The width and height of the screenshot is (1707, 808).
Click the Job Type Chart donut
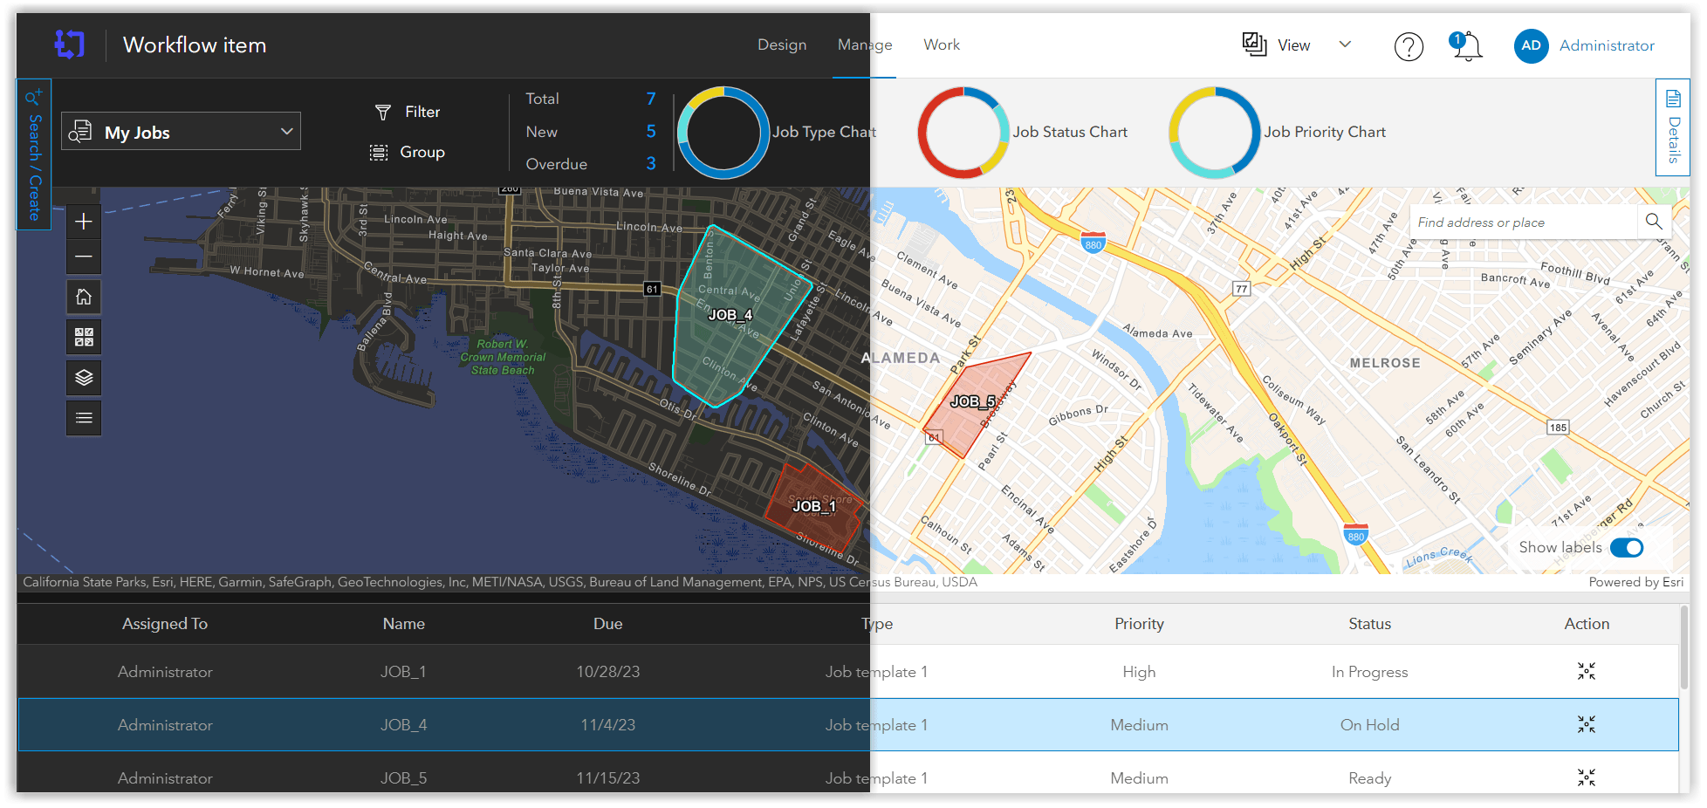point(723,133)
